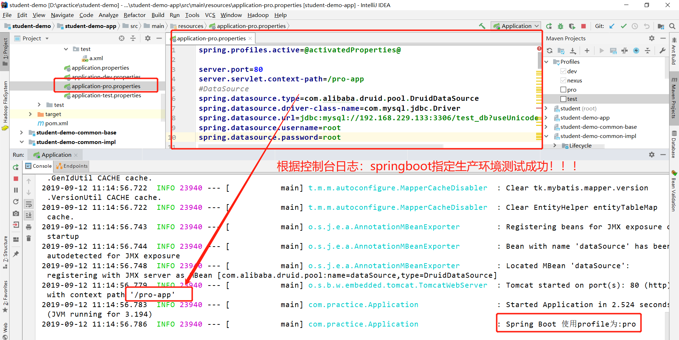
Task: Toggle Maven skip tests mode
Action: click(x=636, y=51)
